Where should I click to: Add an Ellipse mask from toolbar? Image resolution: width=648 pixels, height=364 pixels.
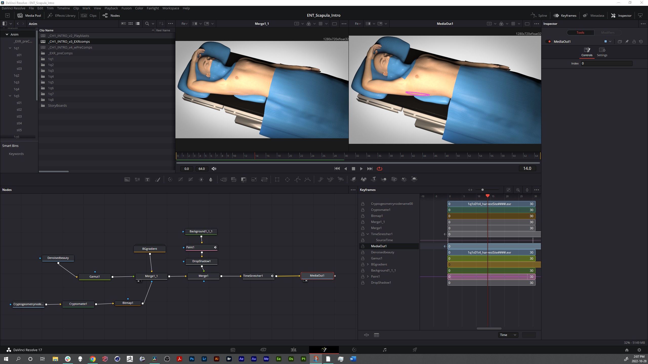point(287,179)
